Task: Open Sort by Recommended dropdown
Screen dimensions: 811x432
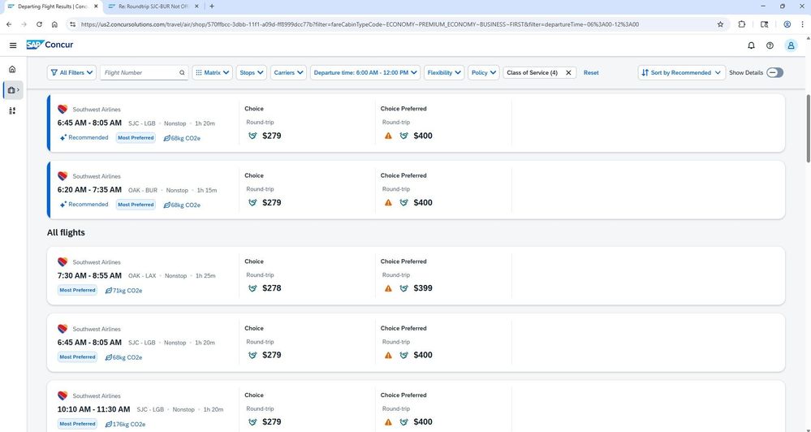Action: pyautogui.click(x=682, y=73)
